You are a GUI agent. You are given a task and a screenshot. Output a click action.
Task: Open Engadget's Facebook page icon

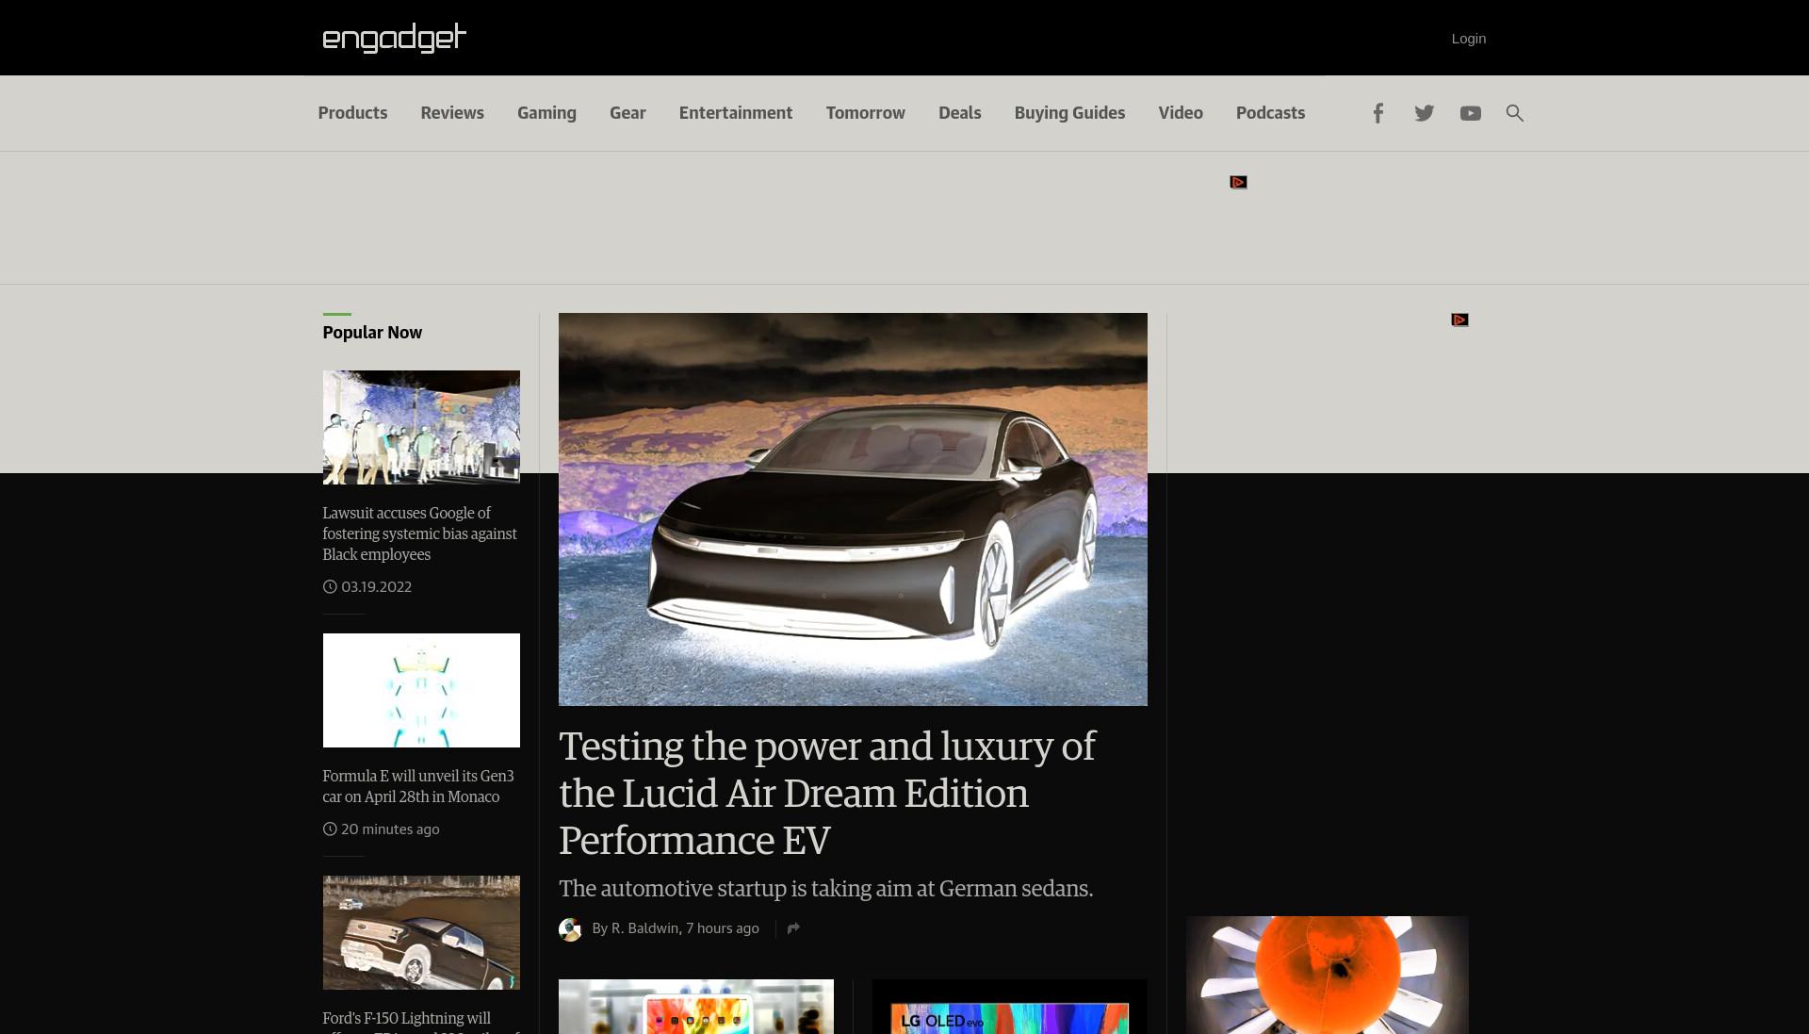(x=1377, y=113)
